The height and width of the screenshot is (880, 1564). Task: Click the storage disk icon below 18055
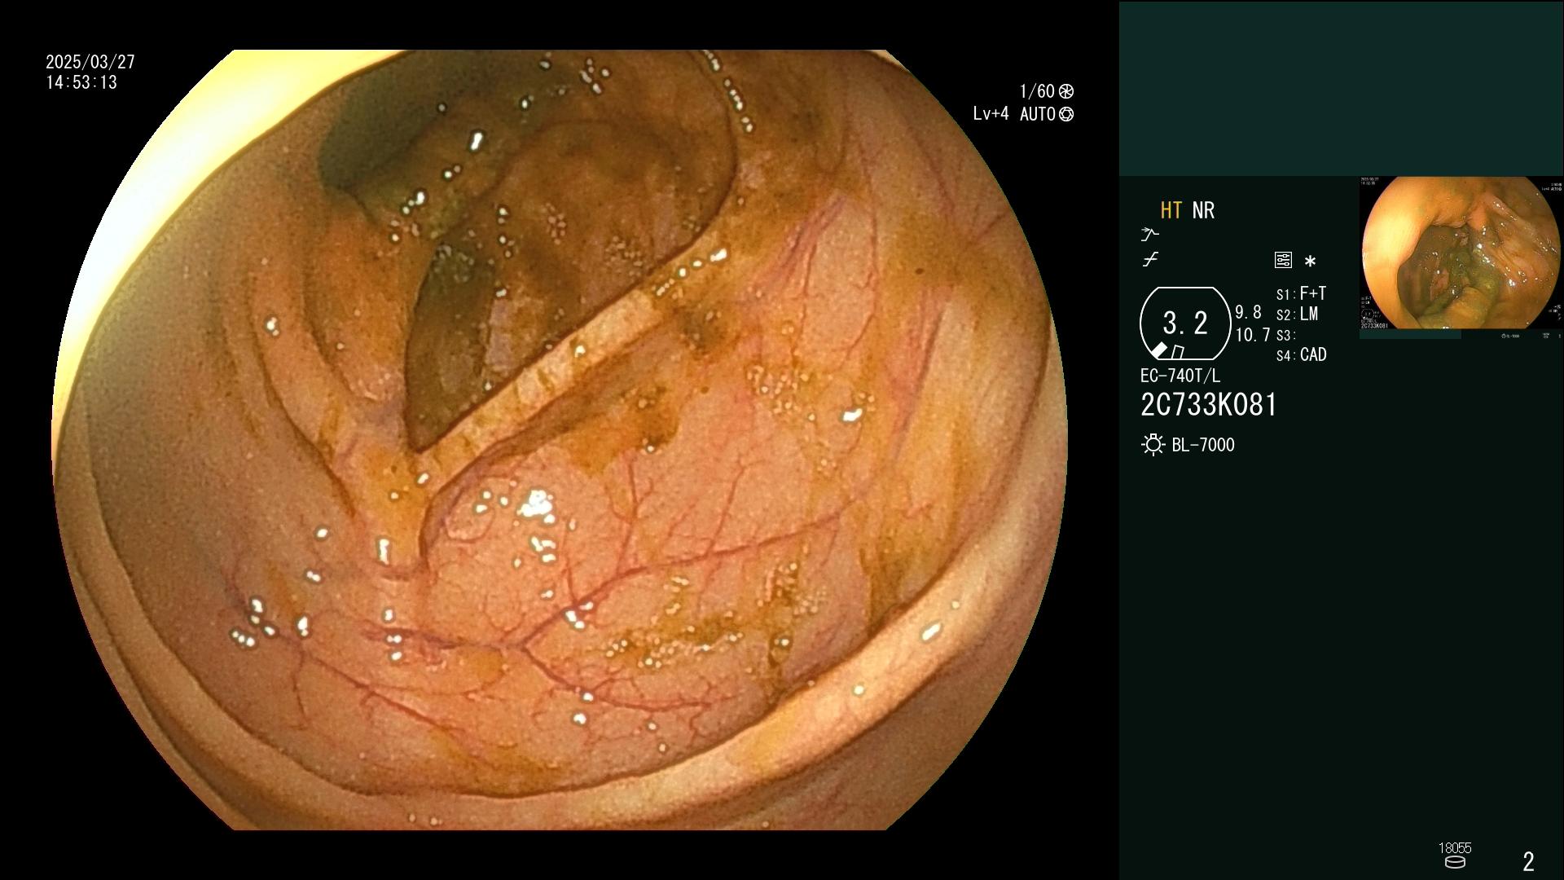point(1455,862)
